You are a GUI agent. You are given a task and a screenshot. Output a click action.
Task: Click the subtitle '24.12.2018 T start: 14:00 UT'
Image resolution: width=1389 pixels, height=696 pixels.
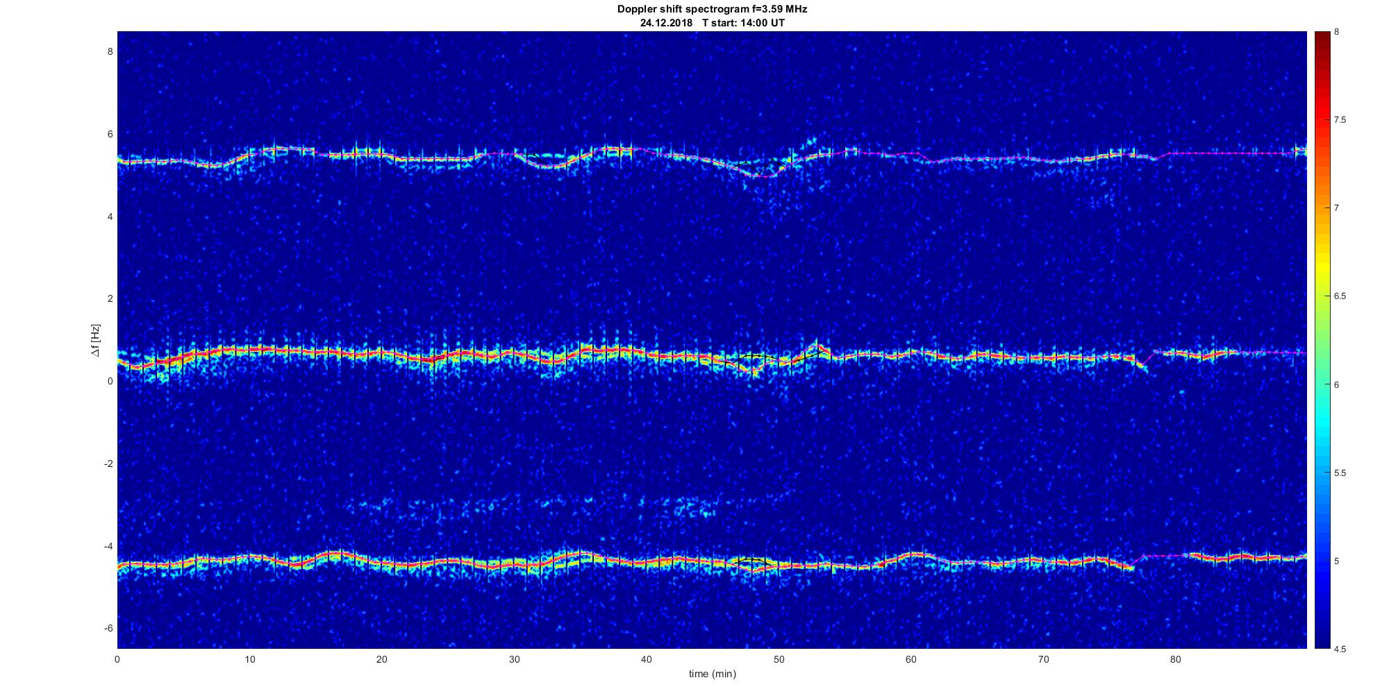pyautogui.click(x=712, y=23)
